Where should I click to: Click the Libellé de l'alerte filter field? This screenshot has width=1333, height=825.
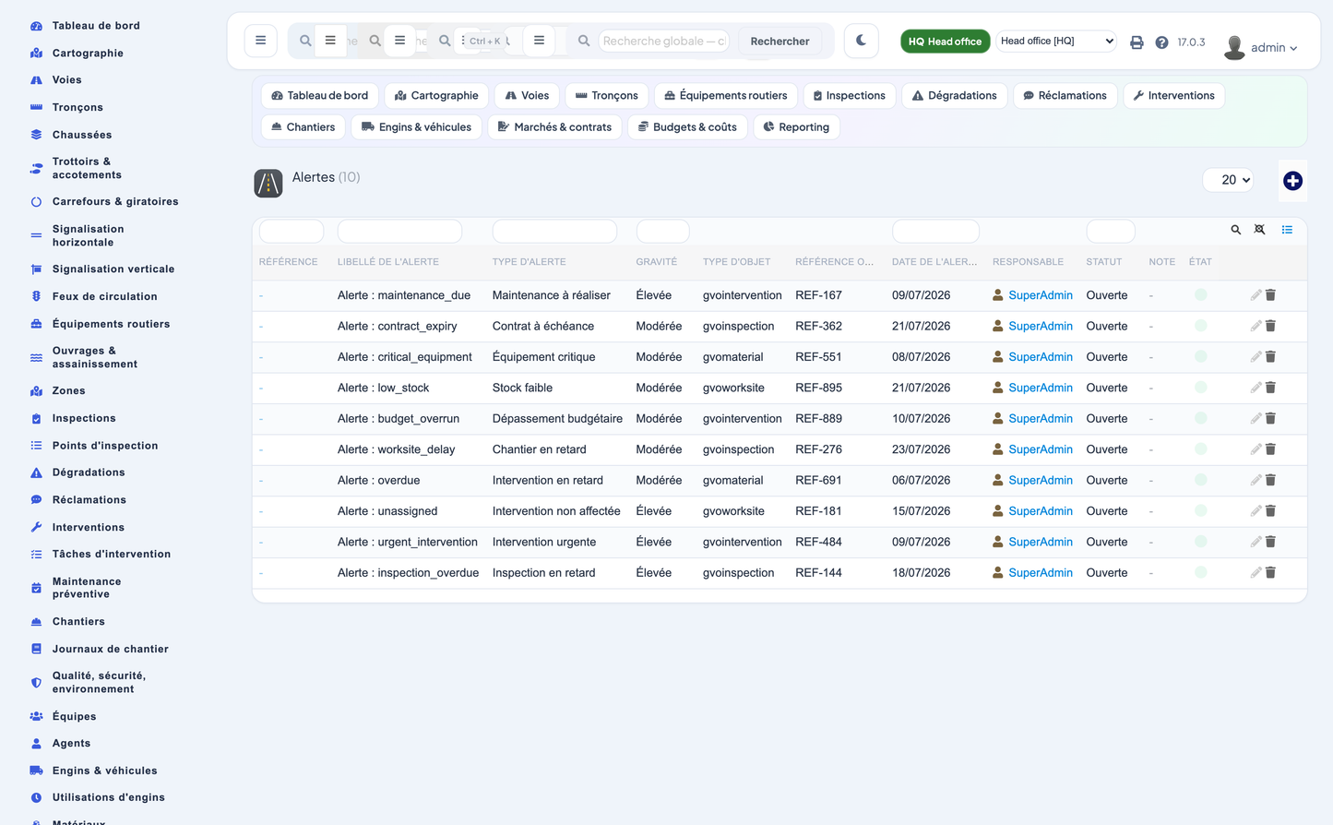(399, 231)
